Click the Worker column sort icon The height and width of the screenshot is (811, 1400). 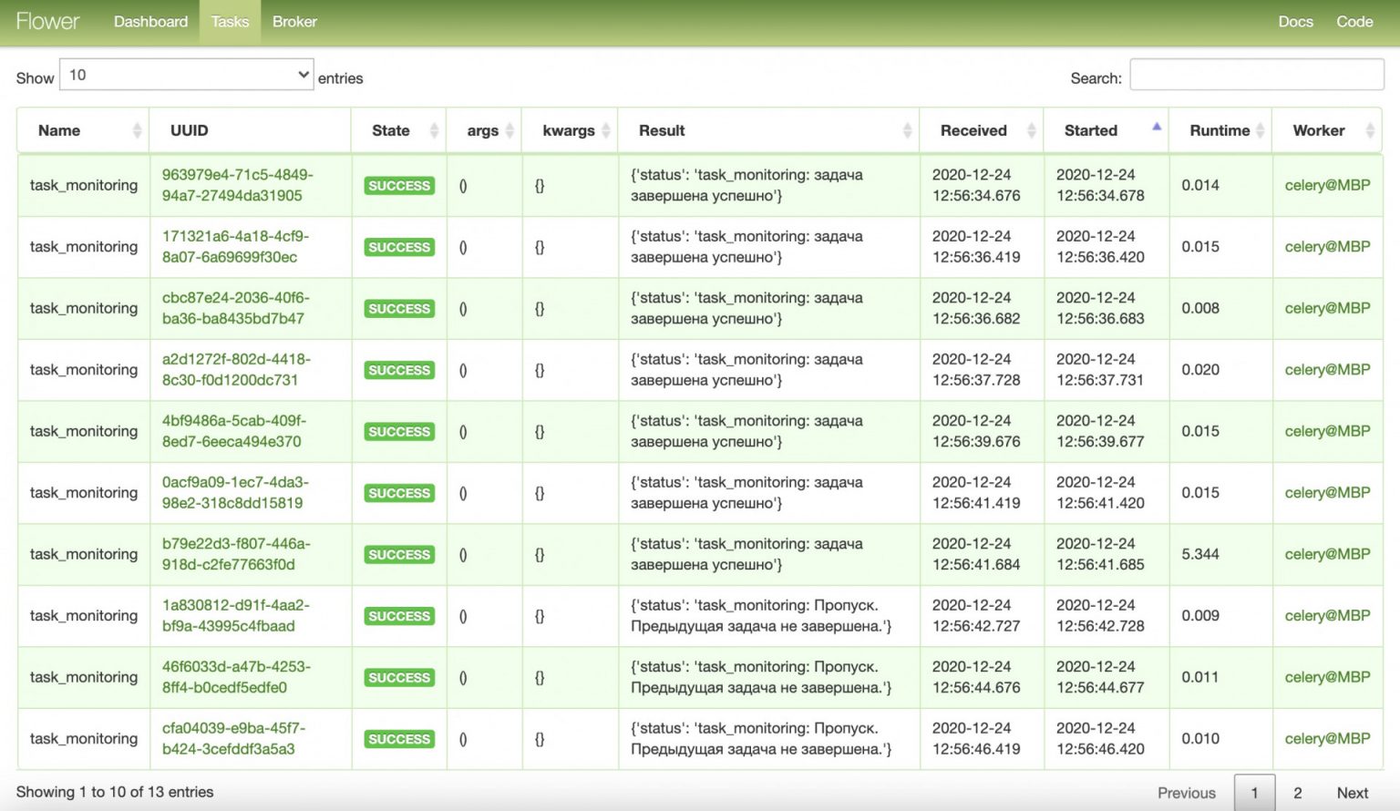1369,131
